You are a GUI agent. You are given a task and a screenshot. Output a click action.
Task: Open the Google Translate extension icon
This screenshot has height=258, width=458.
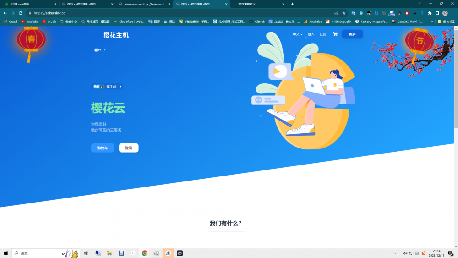pyautogui.click(x=354, y=13)
